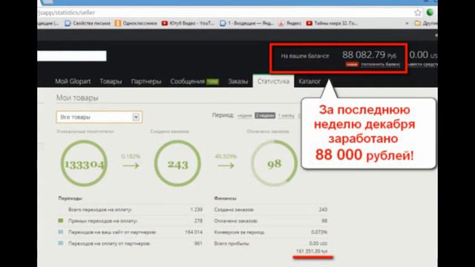Open the Ютуб Видео - YouTube bookmark
The width and height of the screenshot is (475, 267).
point(188,23)
